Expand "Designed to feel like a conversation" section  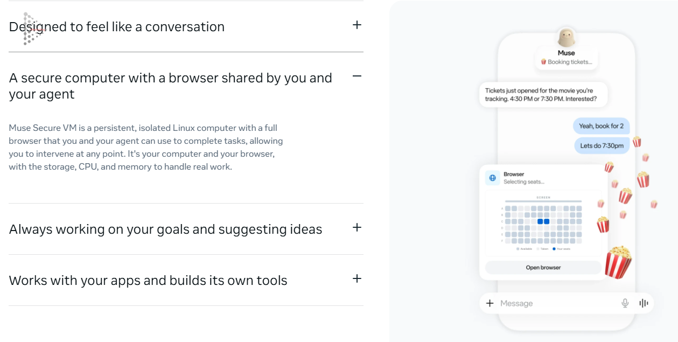click(x=357, y=25)
